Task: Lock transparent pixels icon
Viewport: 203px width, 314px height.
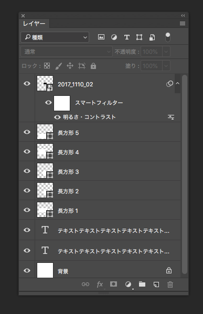Action: click(47, 66)
